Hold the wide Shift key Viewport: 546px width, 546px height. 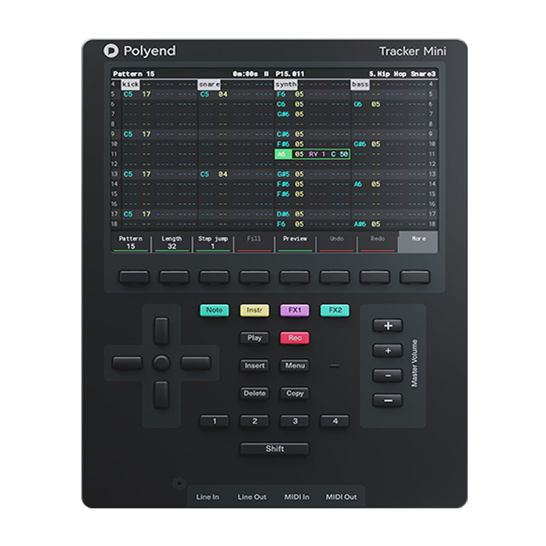[275, 449]
